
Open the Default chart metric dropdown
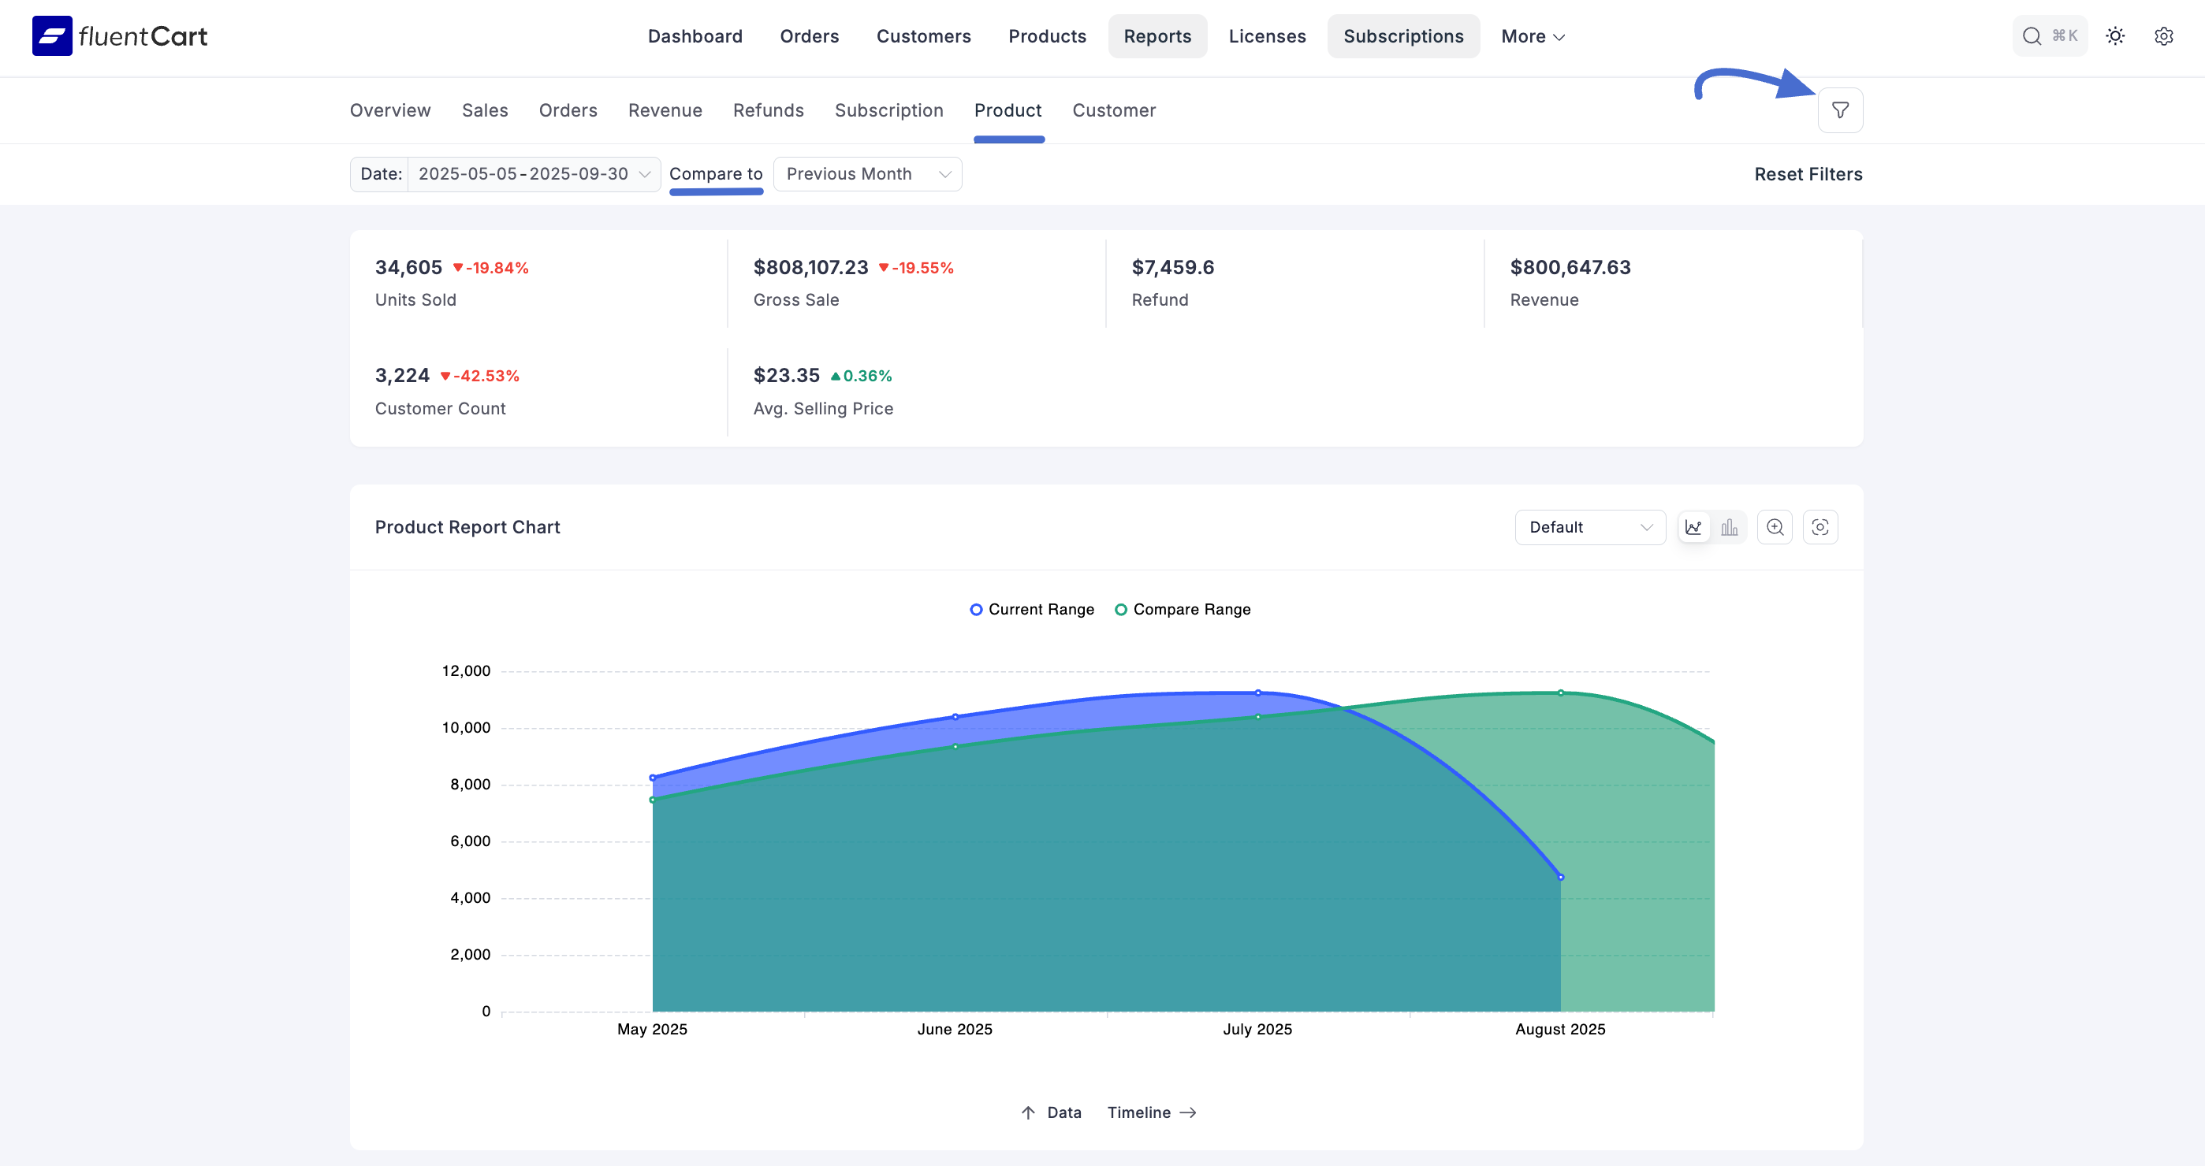(1589, 527)
